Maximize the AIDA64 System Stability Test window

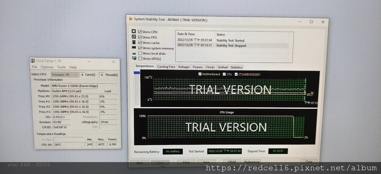(x=311, y=22)
